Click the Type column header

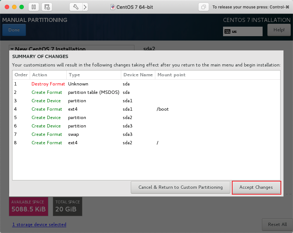[94, 75]
